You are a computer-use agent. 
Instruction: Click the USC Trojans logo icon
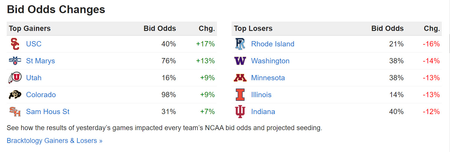pos(15,44)
